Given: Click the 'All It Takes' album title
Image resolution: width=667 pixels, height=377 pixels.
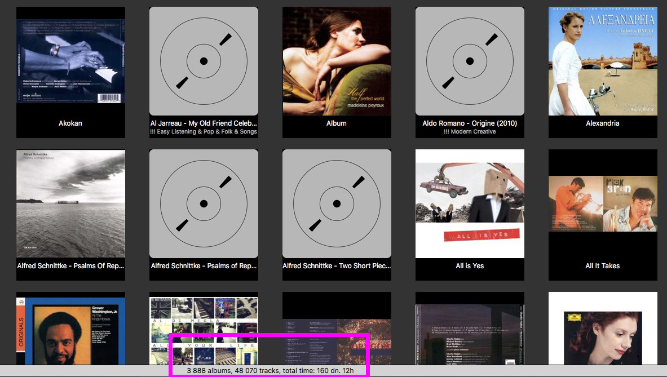Looking at the screenshot, I should click(x=603, y=266).
